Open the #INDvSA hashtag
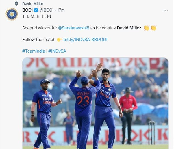 click(57, 51)
